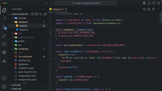This screenshot has height=91, width=162.
Task: Open the triangle logo activity bar view
Action: (x=4, y=61)
